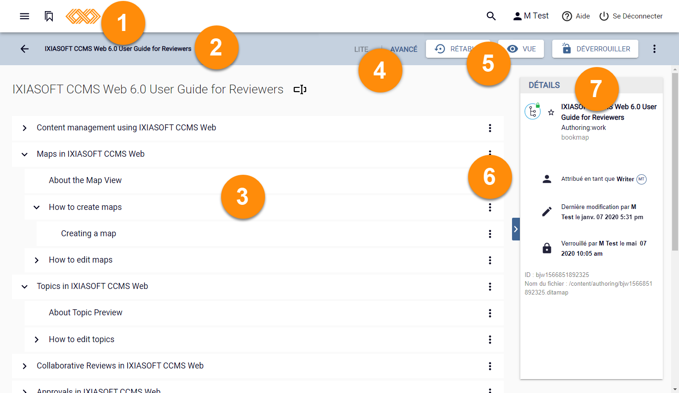Open the M Test user menu
679x393 pixels.
pos(531,16)
